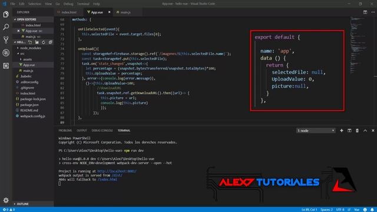Select the Terminal panel tab
Screen dimensions: 377x212
(x=124, y=131)
